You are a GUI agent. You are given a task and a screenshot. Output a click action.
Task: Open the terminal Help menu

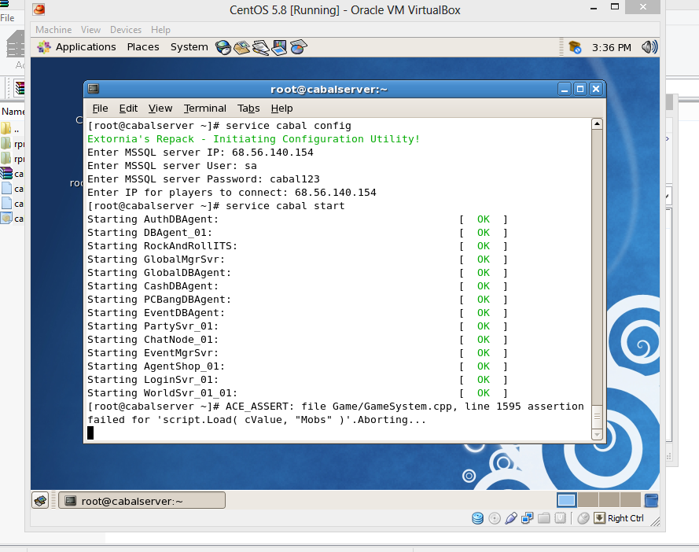281,109
